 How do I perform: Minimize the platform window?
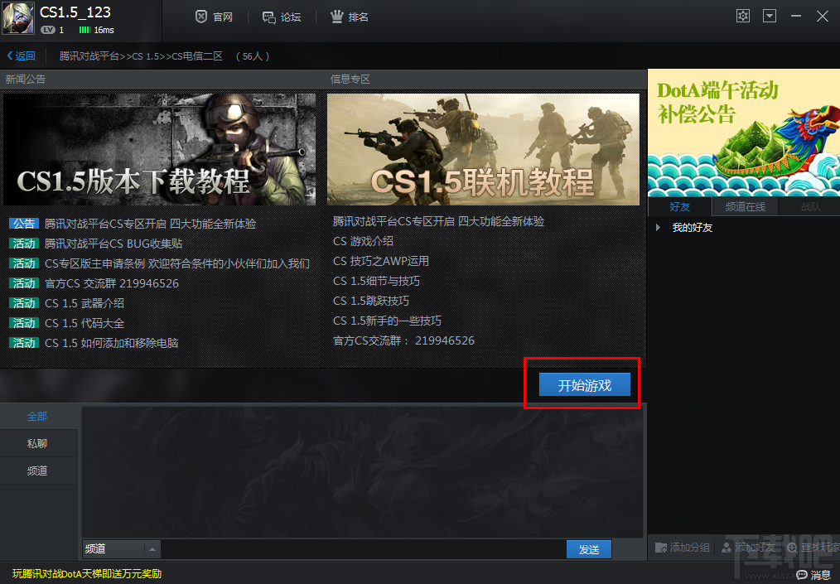point(796,16)
